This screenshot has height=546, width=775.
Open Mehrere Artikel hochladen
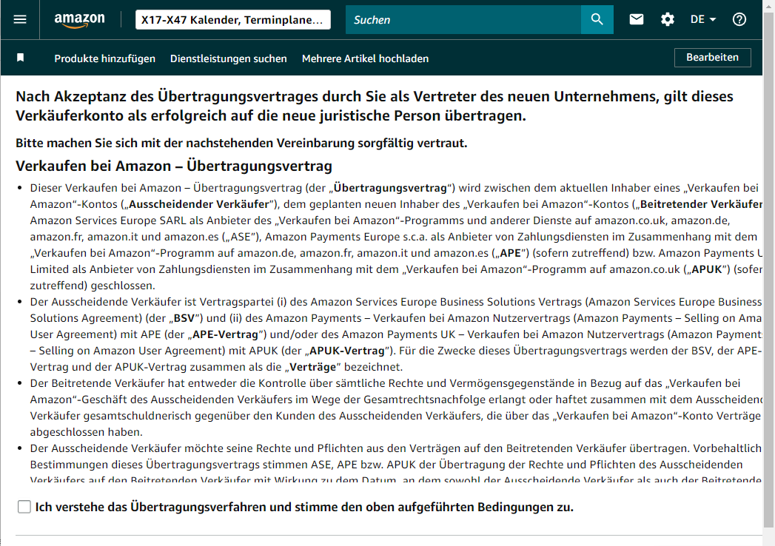point(365,58)
